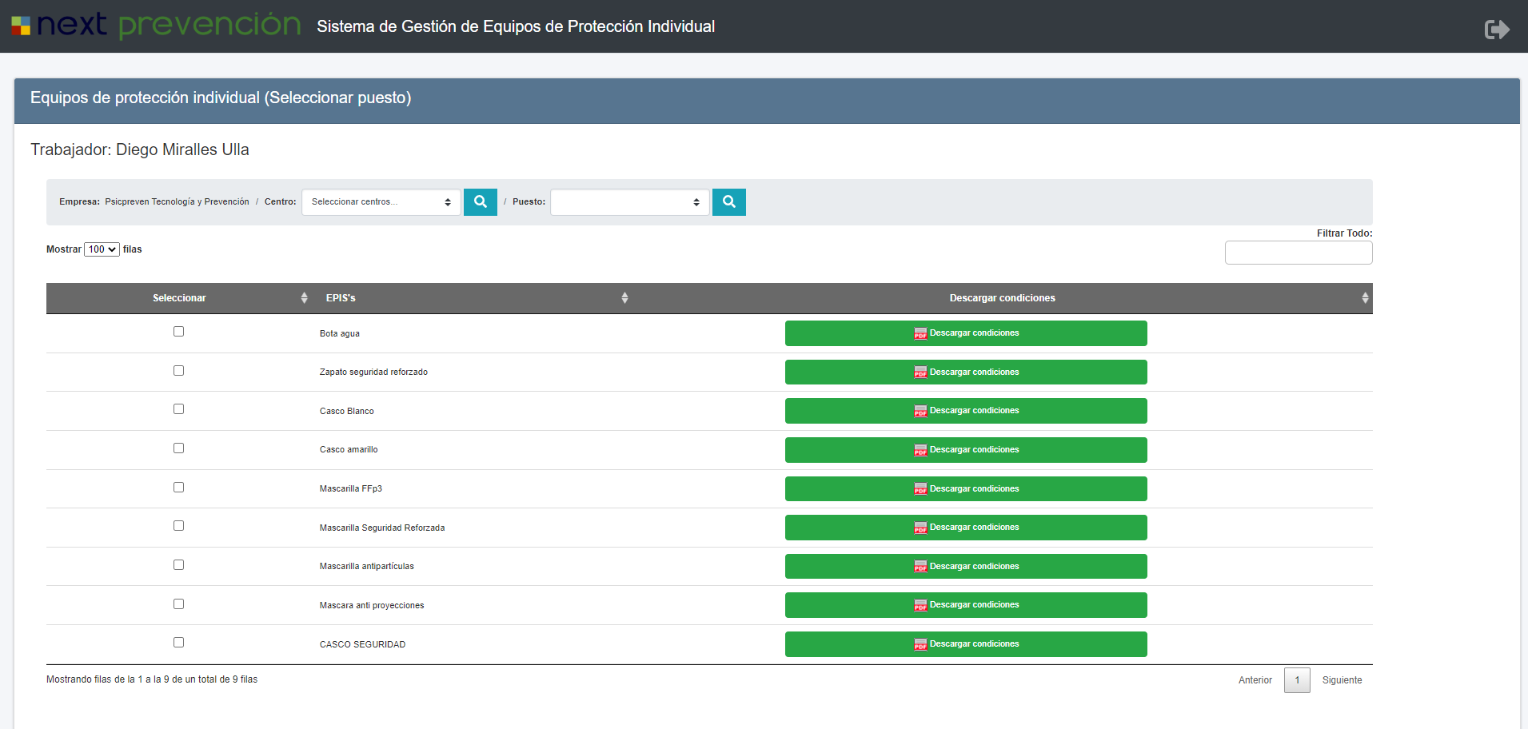Go to the Siguiente page
Viewport: 1528px width, 729px height.
[1342, 680]
